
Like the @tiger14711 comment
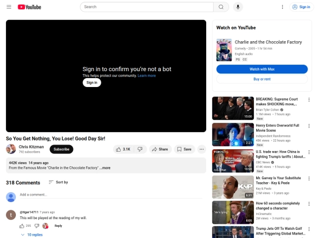click(x=22, y=226)
